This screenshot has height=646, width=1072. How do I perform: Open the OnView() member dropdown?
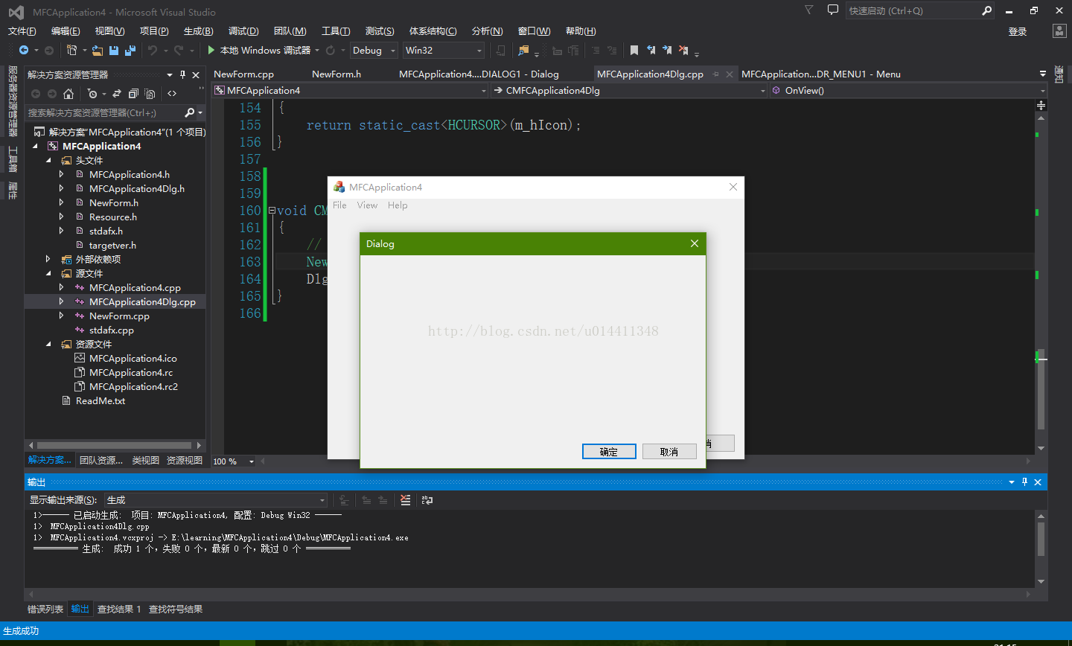coord(908,91)
